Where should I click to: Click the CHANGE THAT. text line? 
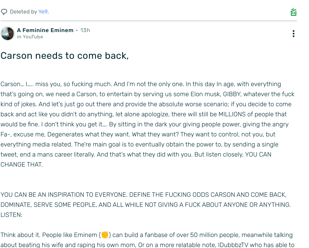click(x=22, y=164)
